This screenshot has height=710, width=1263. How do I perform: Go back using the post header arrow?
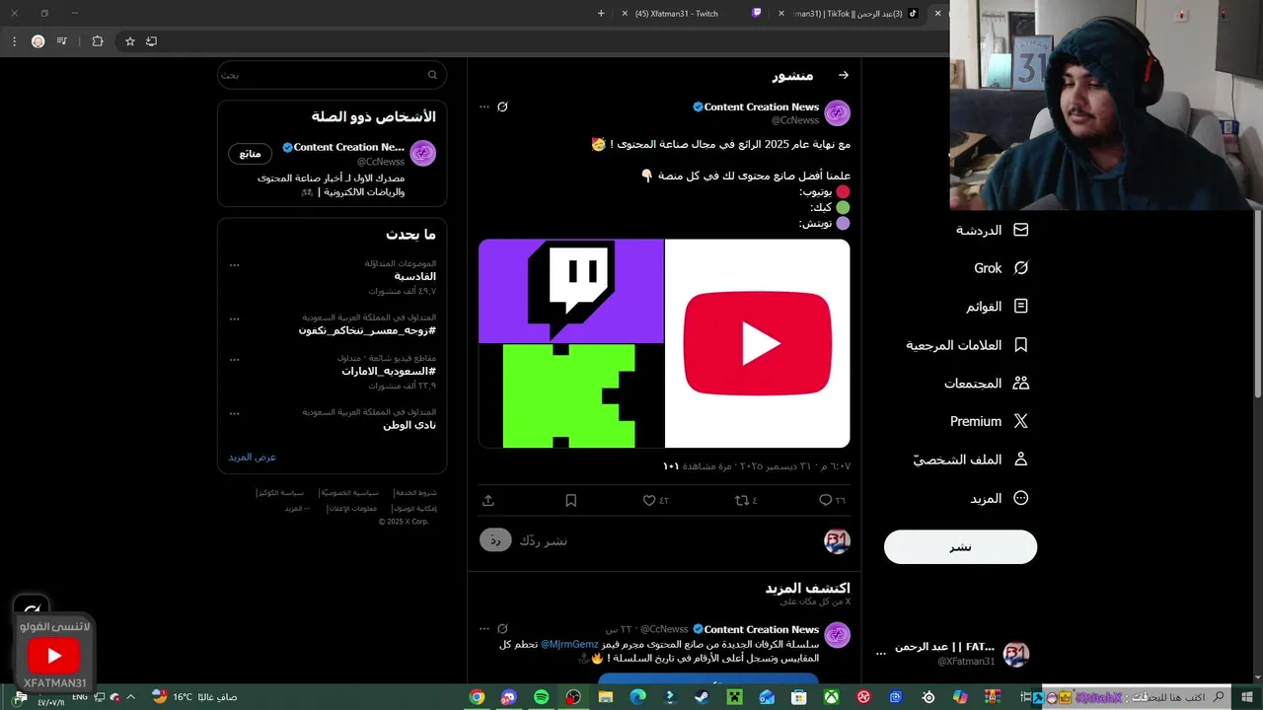click(x=843, y=75)
